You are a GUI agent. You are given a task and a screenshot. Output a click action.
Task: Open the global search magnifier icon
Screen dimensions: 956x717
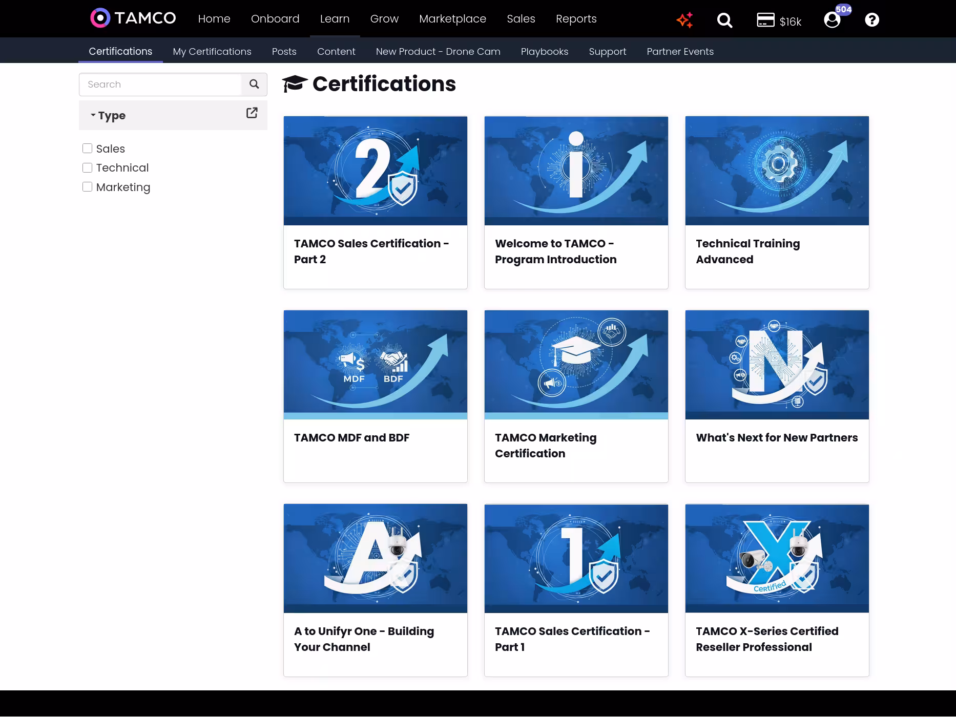pyautogui.click(x=724, y=20)
